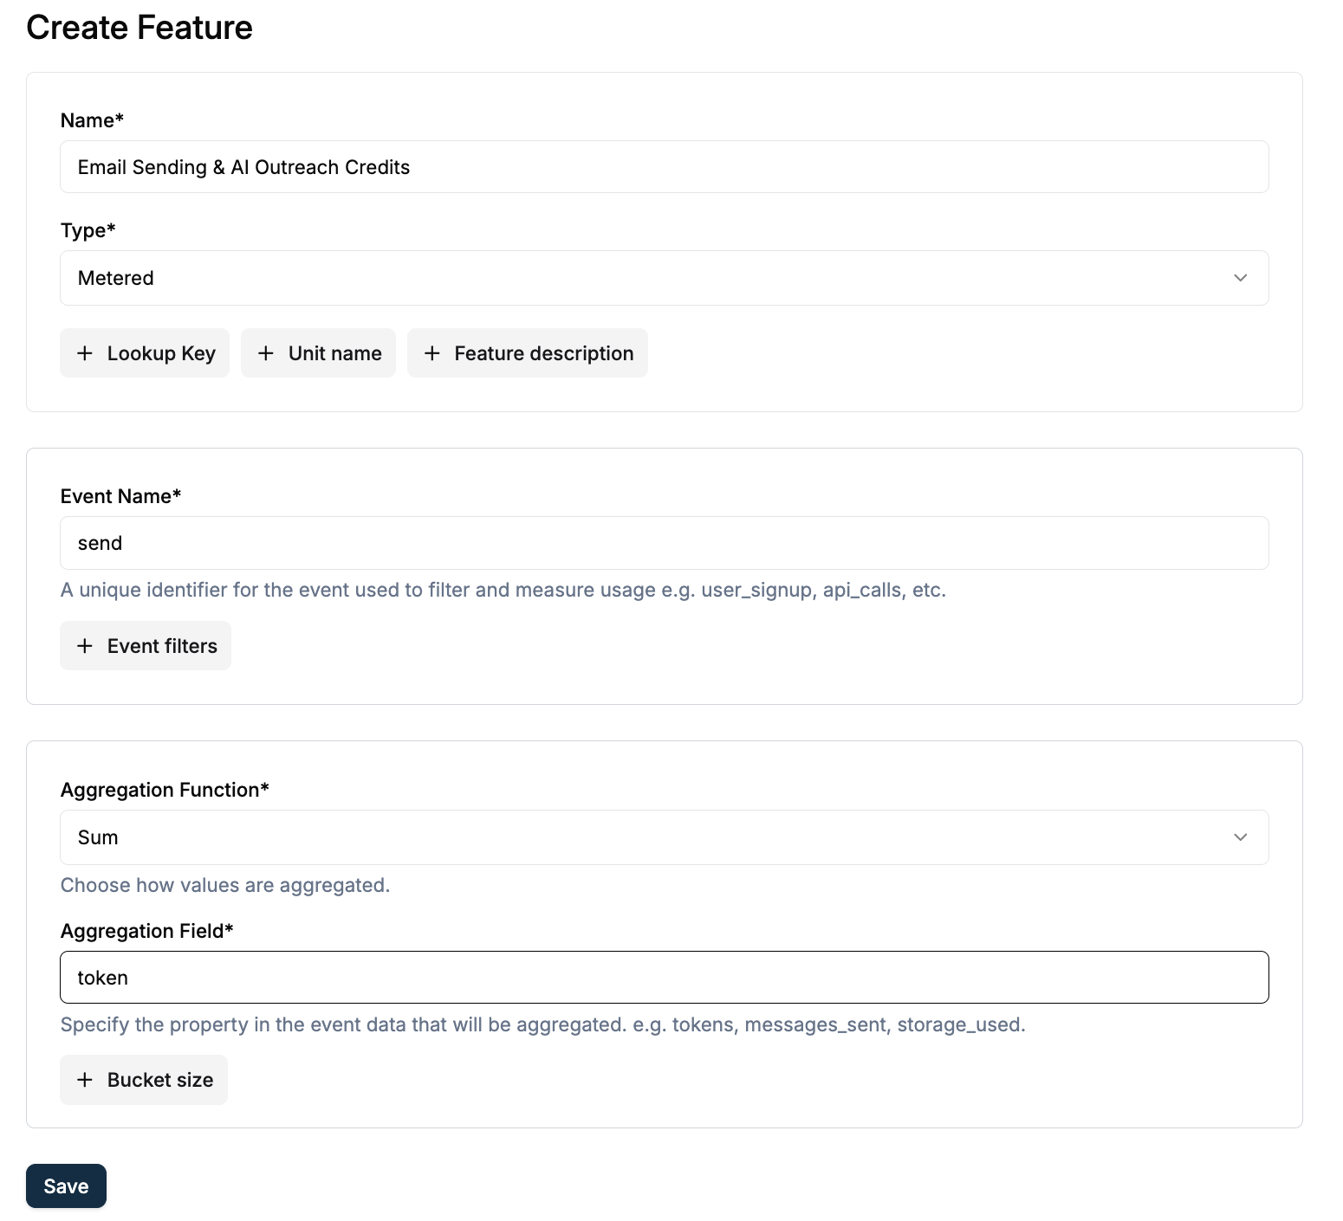This screenshot has width=1343, height=1221.
Task: Click the plus icon next to Lookup Key
Action: pos(86,352)
